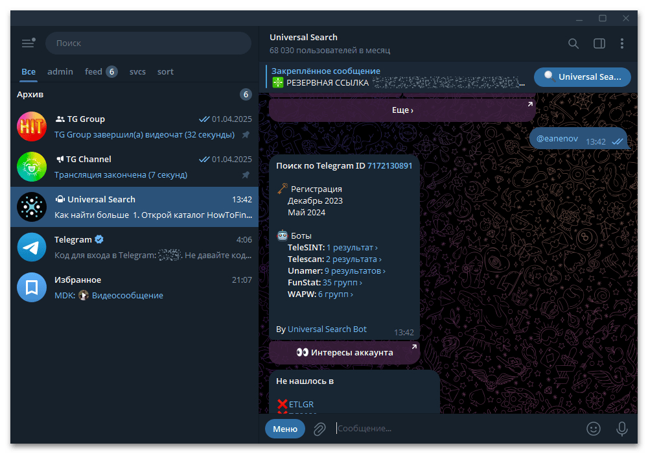This screenshot has width=648, height=454.
Task: Click the pin icon on TG Group
Action: [x=246, y=134]
